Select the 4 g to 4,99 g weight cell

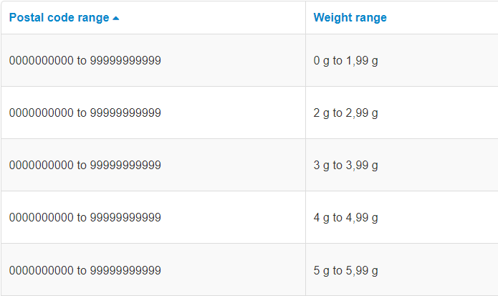345,218
